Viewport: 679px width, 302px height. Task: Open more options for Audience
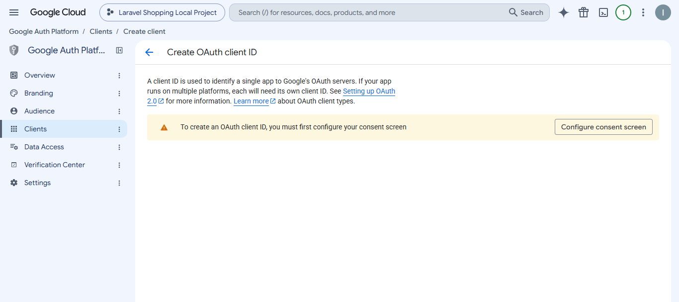[x=119, y=111]
